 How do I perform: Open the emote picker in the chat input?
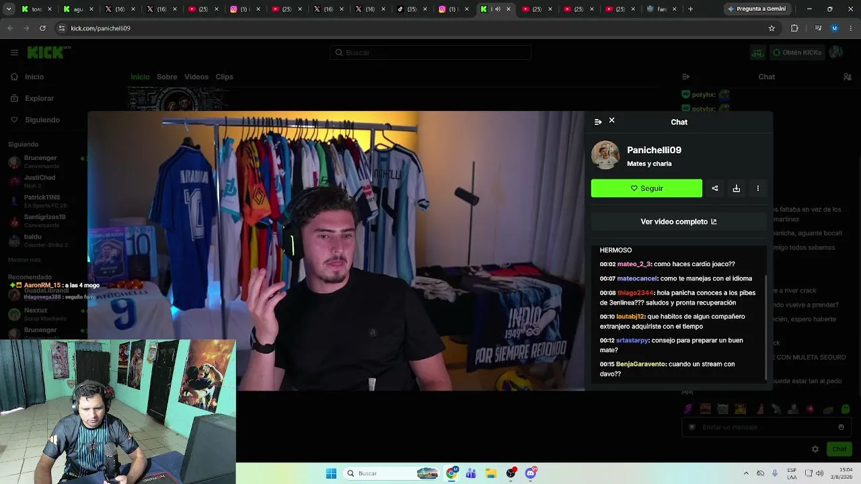841,427
